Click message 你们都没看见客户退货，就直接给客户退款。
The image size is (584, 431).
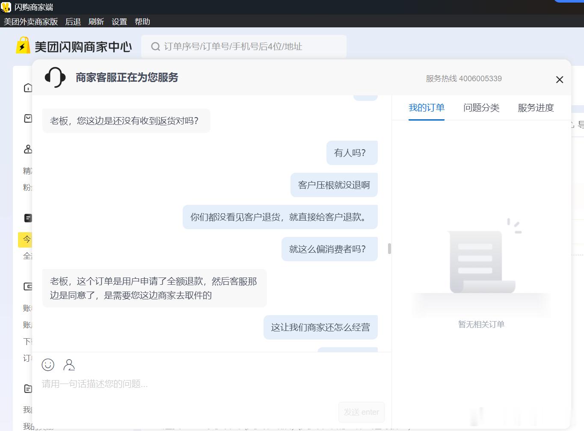pos(280,217)
